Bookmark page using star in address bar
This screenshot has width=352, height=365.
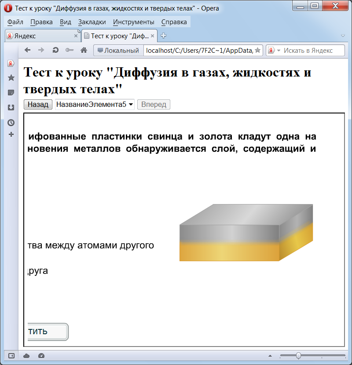click(257, 50)
